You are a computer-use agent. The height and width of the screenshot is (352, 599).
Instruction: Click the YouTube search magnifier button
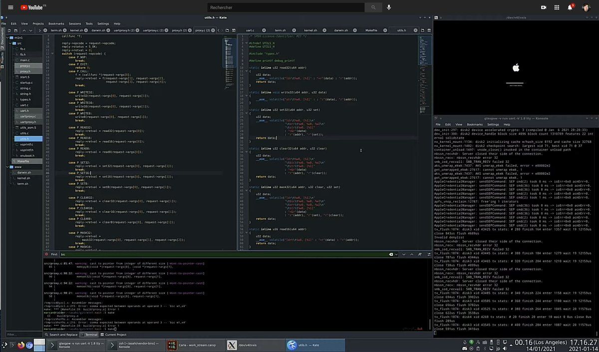[x=373, y=7]
